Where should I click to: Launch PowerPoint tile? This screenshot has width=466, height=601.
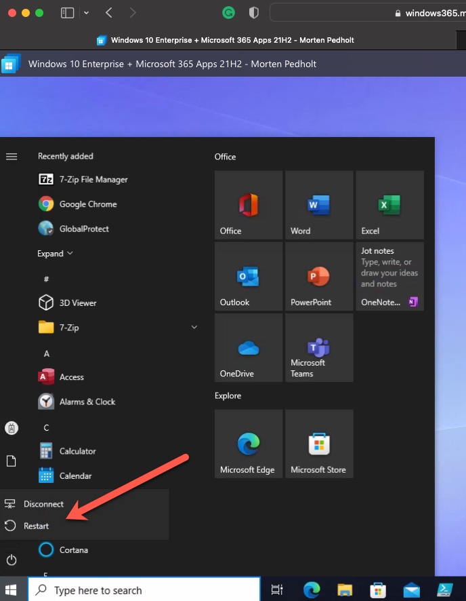[319, 276]
